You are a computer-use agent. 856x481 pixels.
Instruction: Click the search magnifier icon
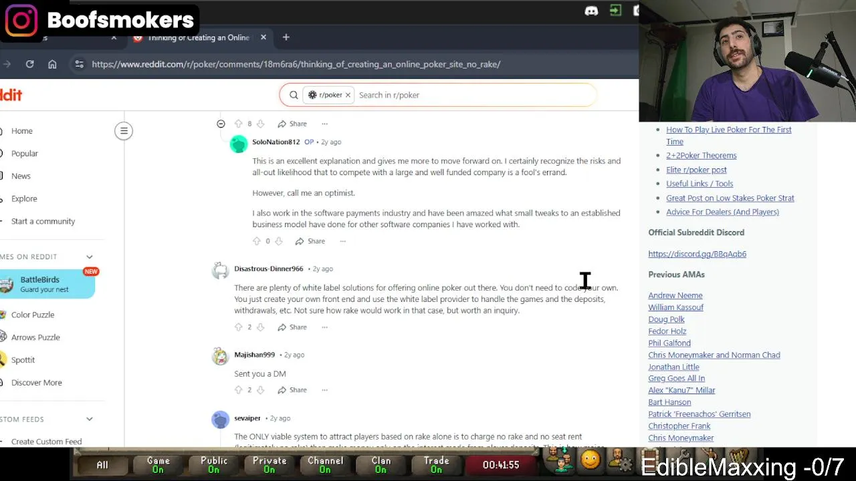pos(294,95)
